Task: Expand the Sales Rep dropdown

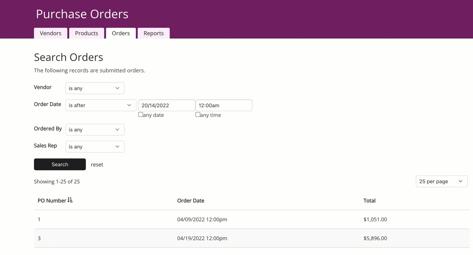Action: point(95,147)
